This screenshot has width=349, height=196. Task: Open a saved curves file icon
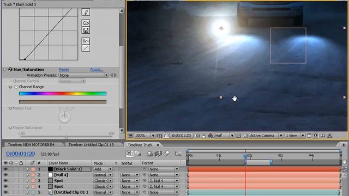(x=86, y=23)
